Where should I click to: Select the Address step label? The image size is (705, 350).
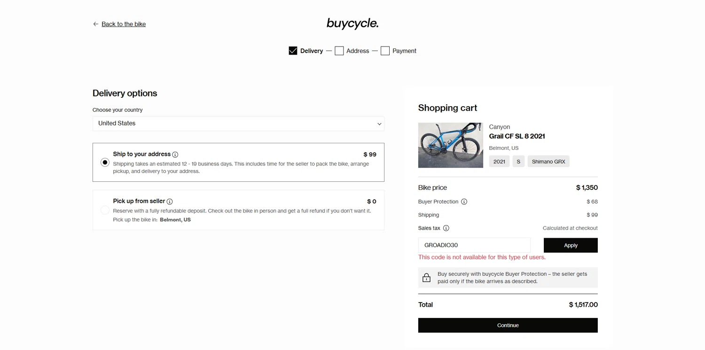(358, 51)
